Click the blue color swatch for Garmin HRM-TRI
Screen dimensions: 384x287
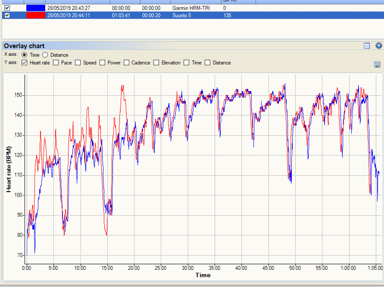36,8
